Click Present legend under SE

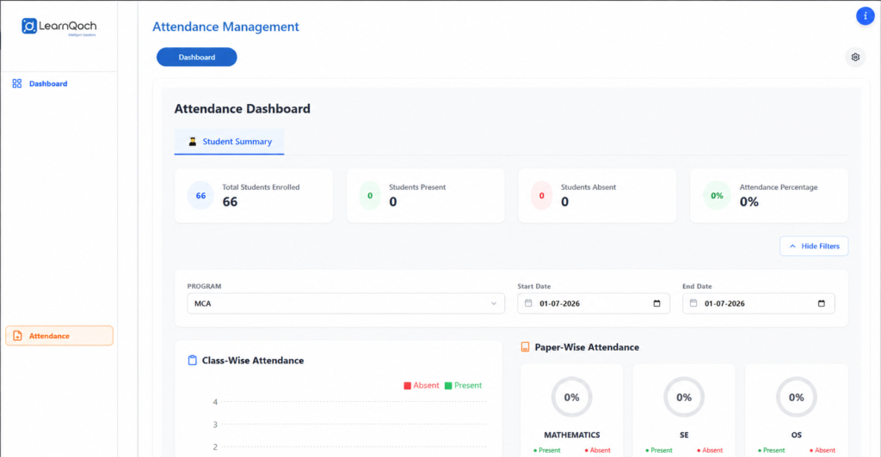(659, 450)
